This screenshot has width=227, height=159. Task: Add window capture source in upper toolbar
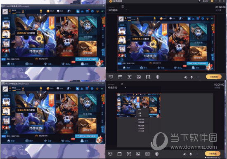[x=120, y=77]
